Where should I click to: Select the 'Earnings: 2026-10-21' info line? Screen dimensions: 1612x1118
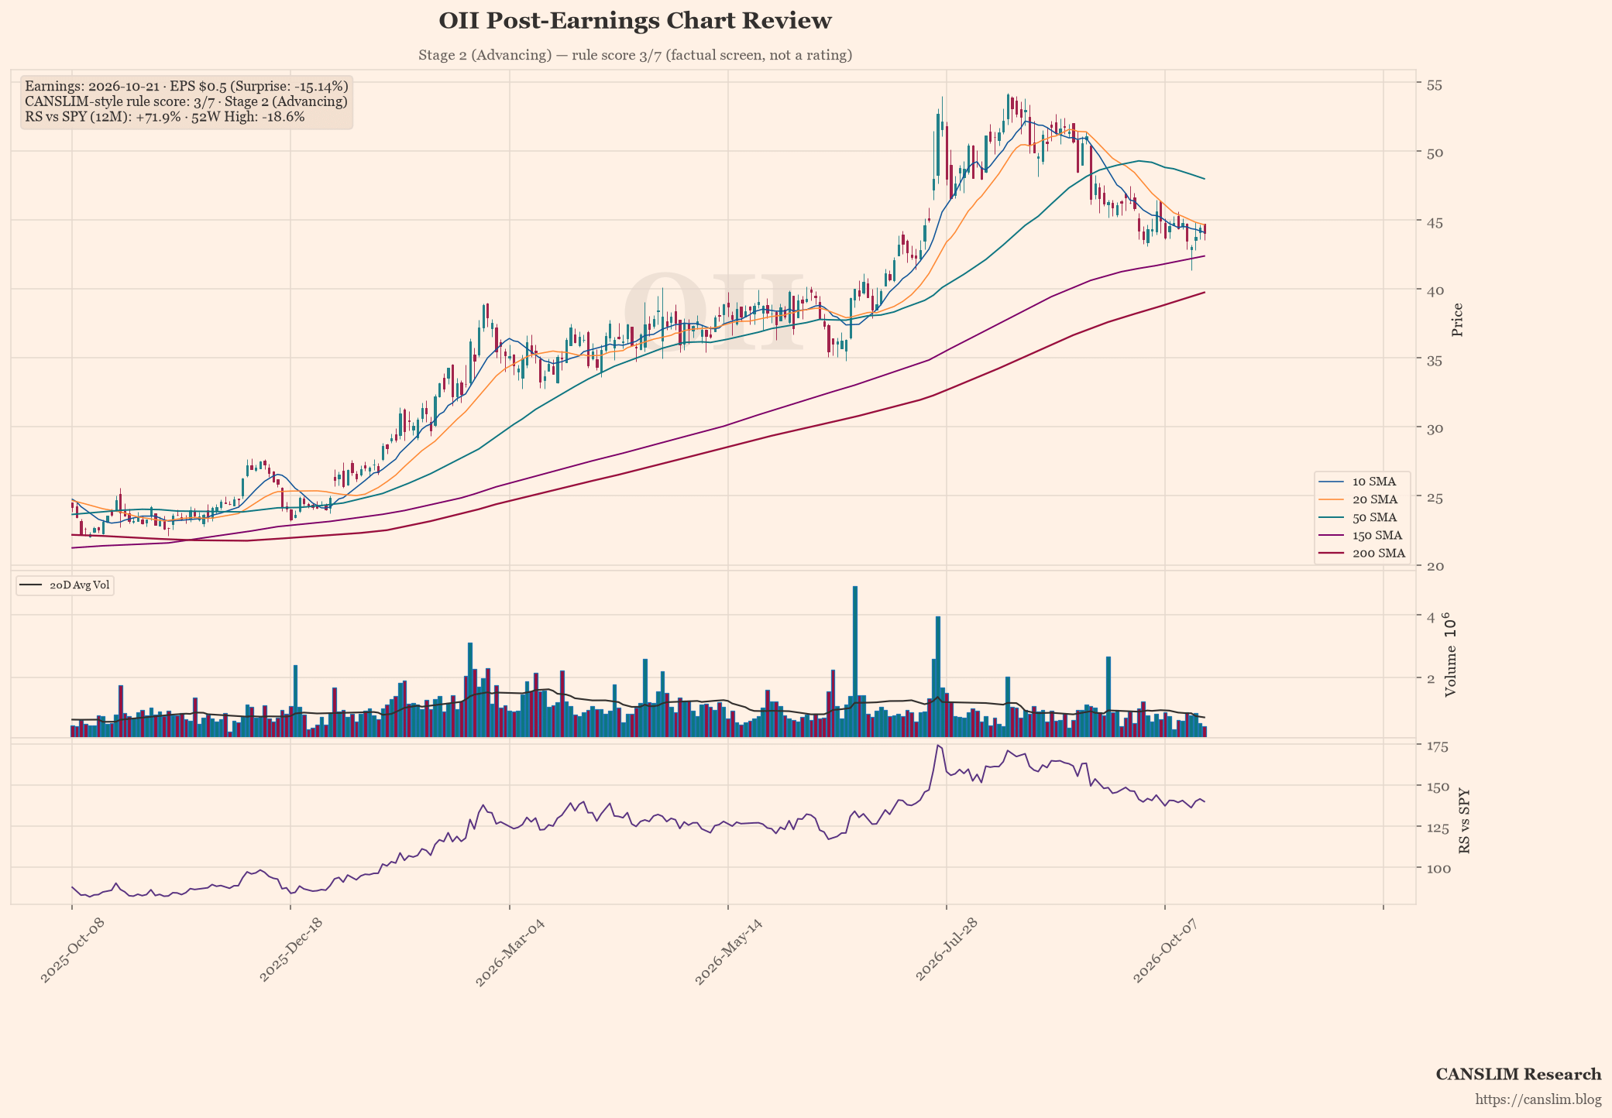[187, 86]
